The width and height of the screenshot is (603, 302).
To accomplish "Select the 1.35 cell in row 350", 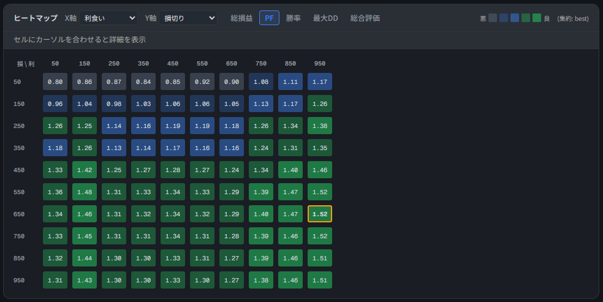I will tap(320, 148).
